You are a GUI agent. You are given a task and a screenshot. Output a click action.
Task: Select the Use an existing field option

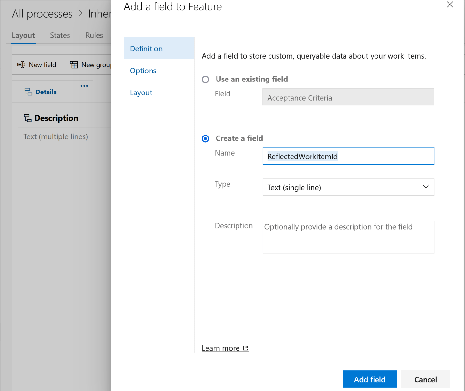tap(205, 79)
